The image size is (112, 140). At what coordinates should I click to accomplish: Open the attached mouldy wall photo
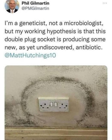point(56,103)
